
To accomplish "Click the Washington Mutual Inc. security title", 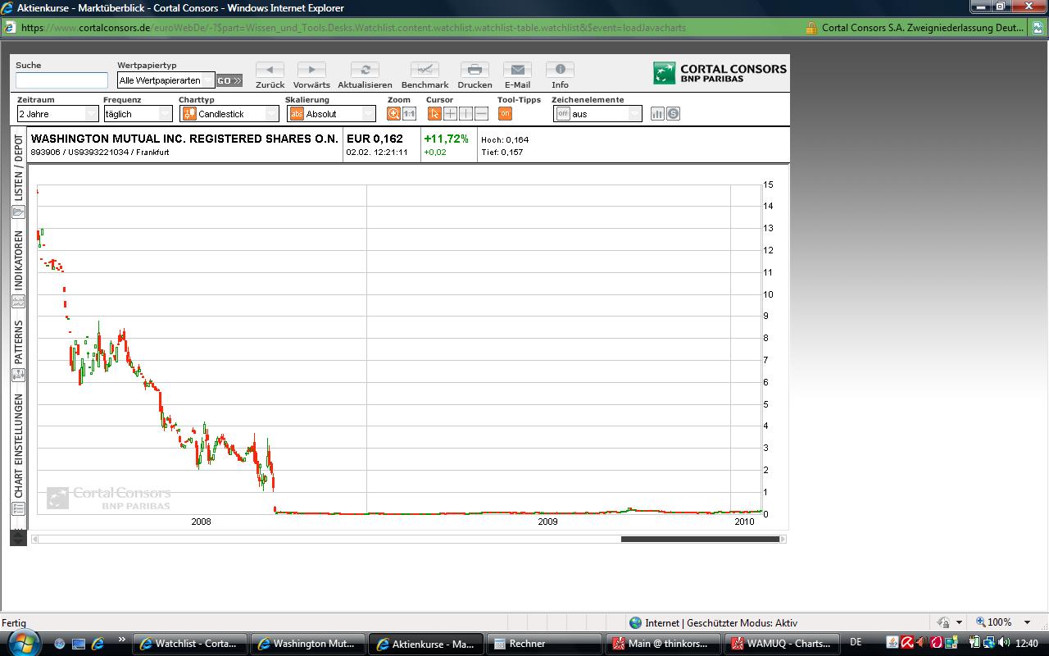I will (184, 139).
